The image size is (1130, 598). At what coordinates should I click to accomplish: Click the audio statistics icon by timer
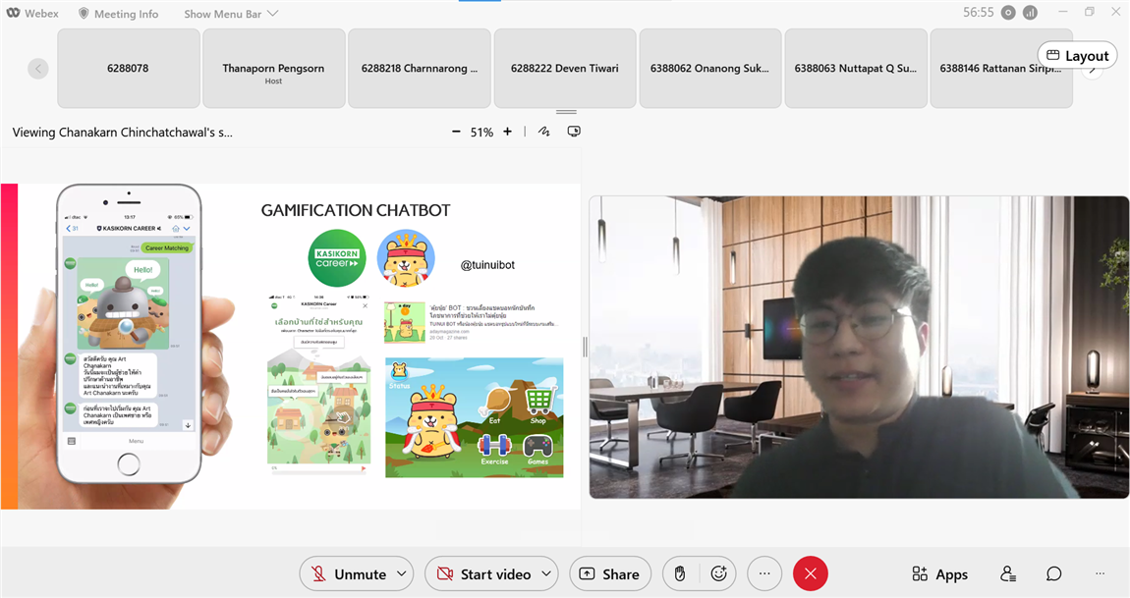pyautogui.click(x=1030, y=13)
